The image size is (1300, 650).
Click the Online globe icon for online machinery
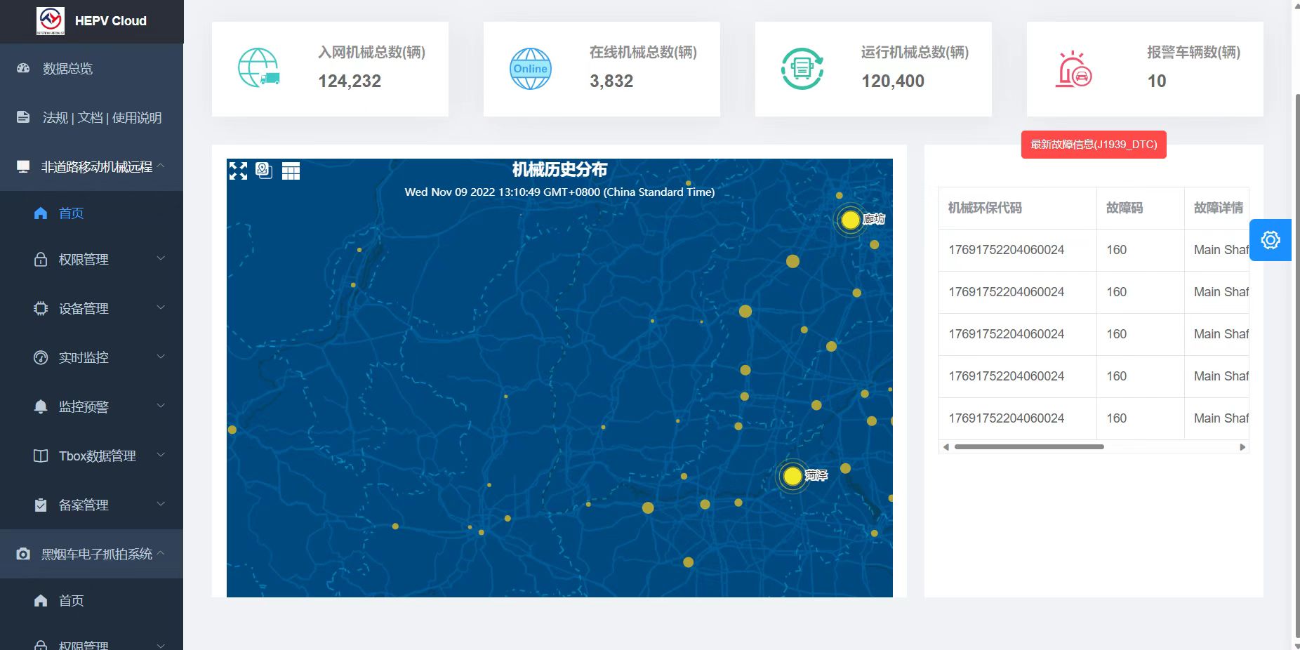coord(530,69)
